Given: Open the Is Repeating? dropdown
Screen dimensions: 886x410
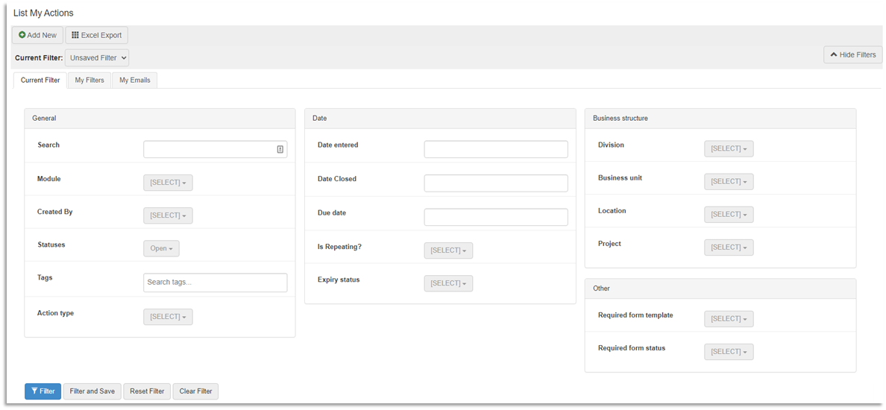Looking at the screenshot, I should [448, 250].
